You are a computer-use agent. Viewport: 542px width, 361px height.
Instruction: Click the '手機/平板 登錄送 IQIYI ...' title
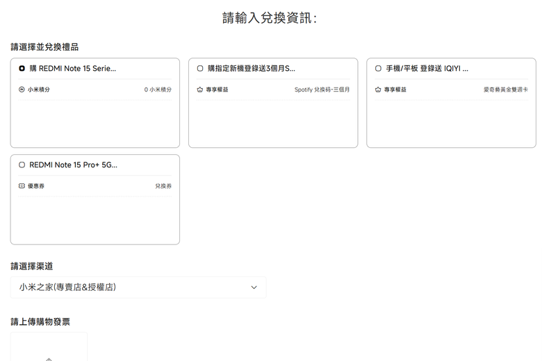(427, 69)
